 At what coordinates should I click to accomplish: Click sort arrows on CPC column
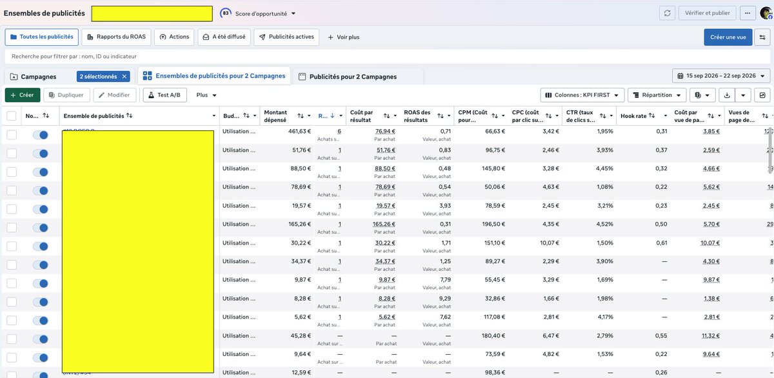coord(548,116)
